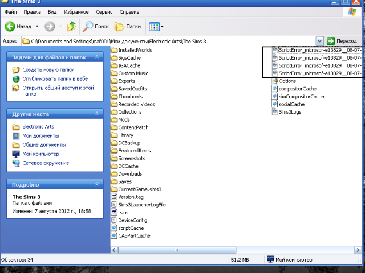This screenshot has height=273, width=365.
Task: Expand the Back button history arrow
Action: 37,26
